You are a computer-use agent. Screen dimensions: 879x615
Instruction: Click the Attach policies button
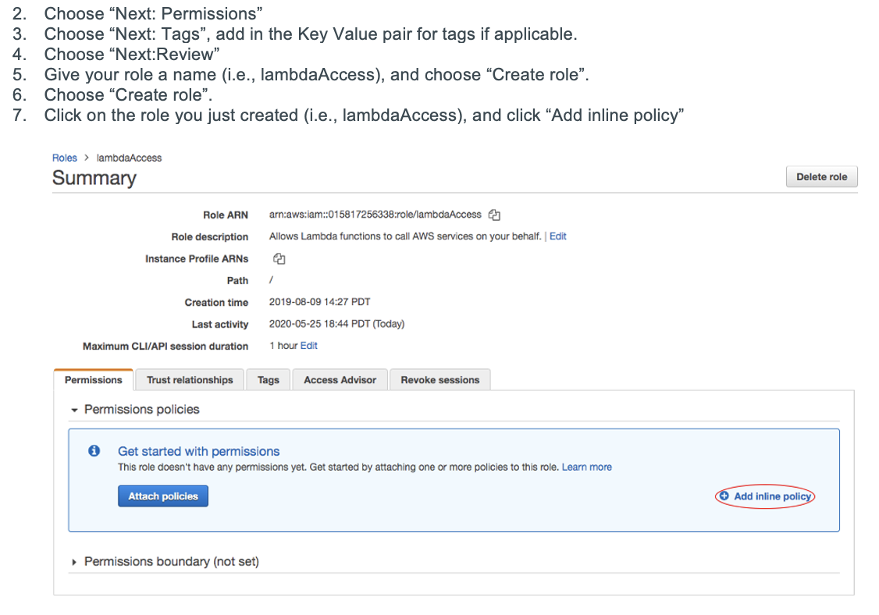163,496
